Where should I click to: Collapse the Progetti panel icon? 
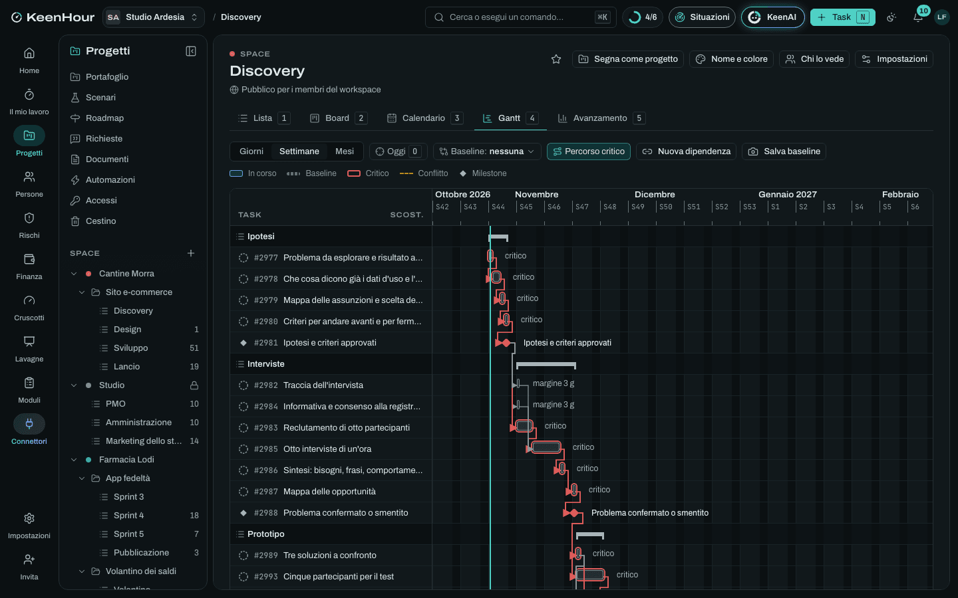[x=191, y=51]
